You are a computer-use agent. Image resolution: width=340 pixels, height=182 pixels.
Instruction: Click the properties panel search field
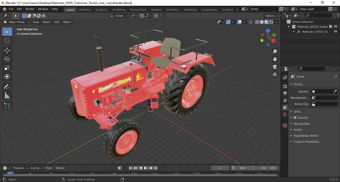[x=311, y=68]
